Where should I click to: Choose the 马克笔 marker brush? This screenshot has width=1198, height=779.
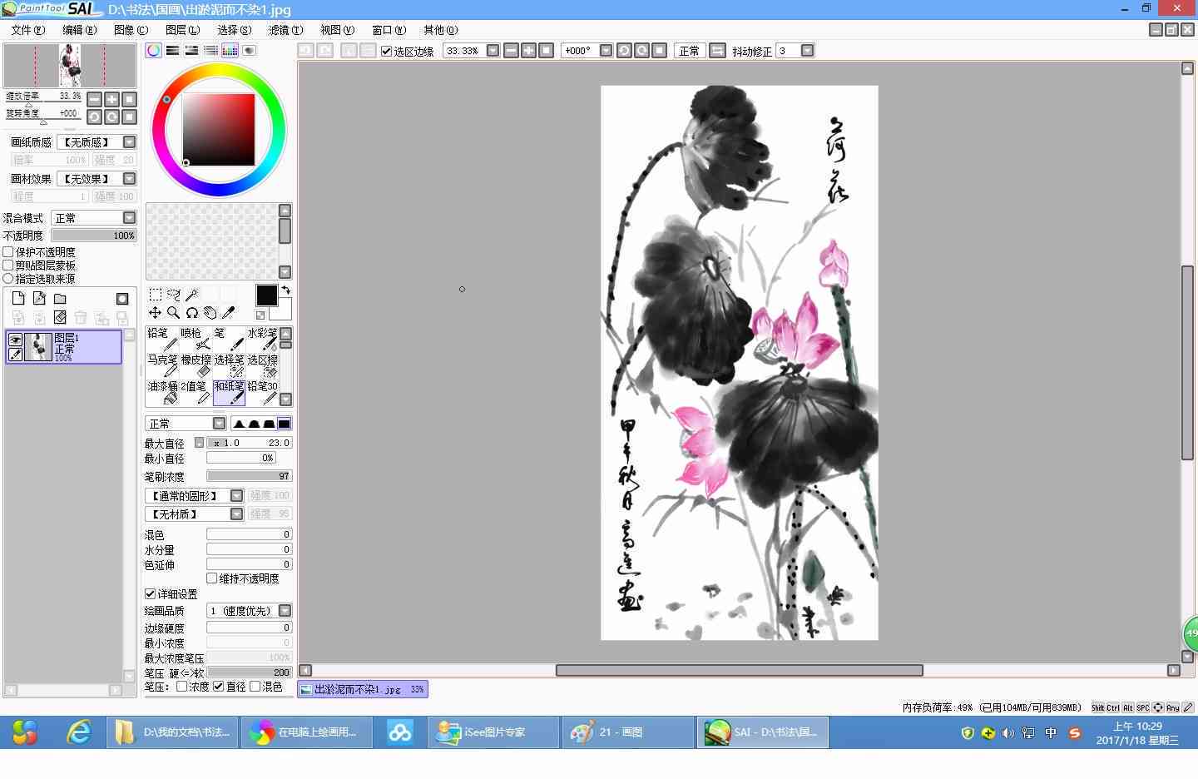point(162,366)
